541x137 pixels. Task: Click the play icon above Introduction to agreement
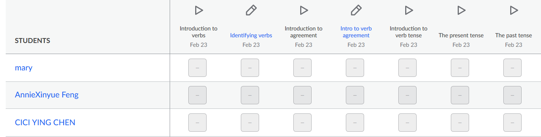point(304,10)
